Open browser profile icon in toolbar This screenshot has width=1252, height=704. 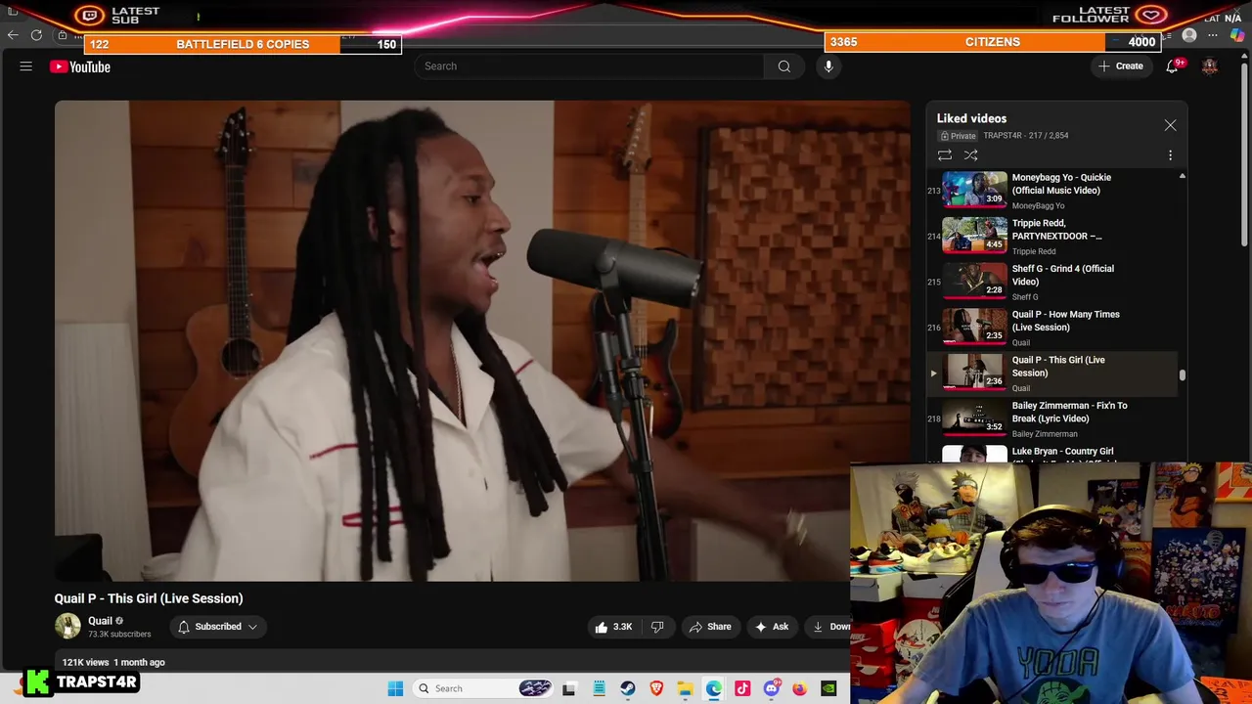pos(1189,35)
